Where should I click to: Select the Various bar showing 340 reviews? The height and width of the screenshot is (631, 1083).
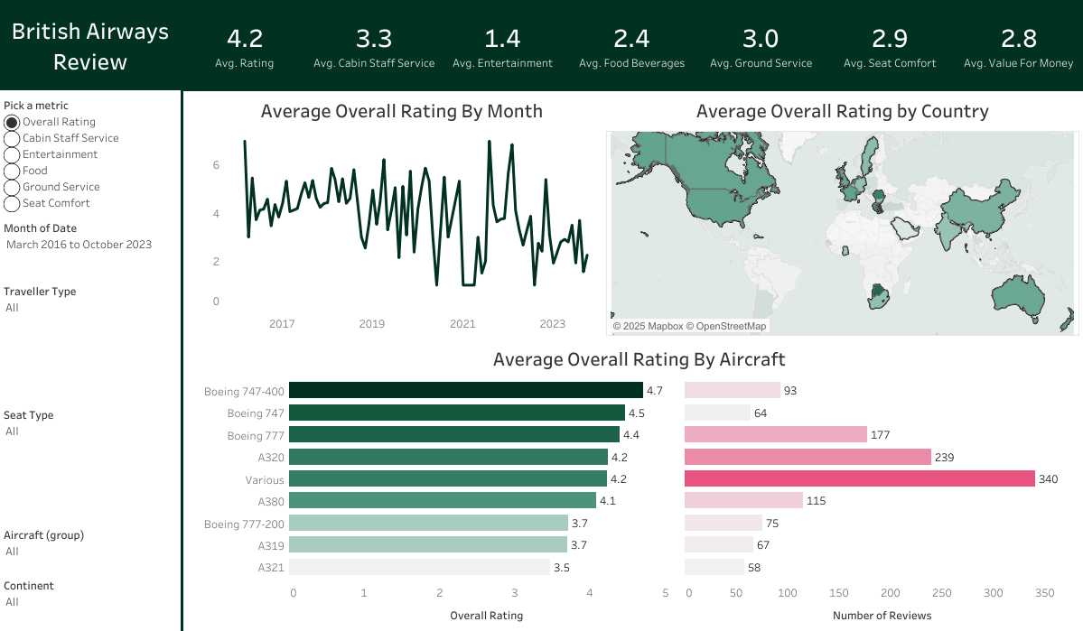tap(859, 479)
